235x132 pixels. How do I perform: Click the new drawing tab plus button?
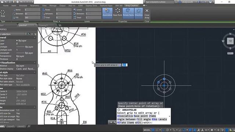[60, 25]
